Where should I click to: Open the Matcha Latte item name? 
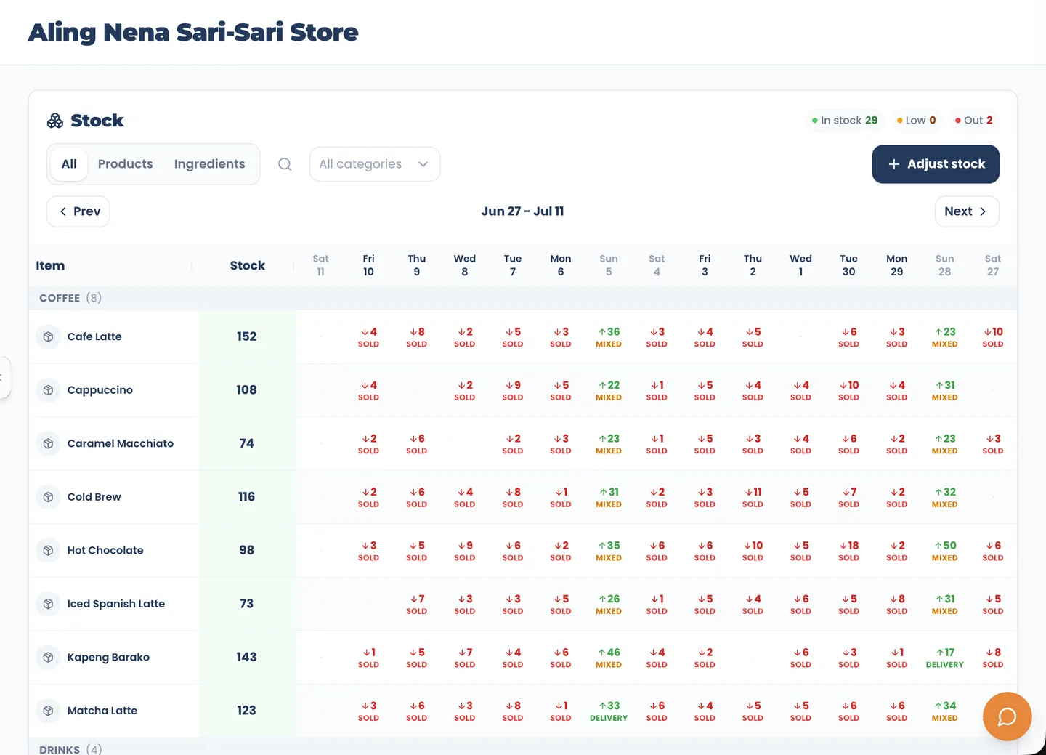tap(102, 711)
